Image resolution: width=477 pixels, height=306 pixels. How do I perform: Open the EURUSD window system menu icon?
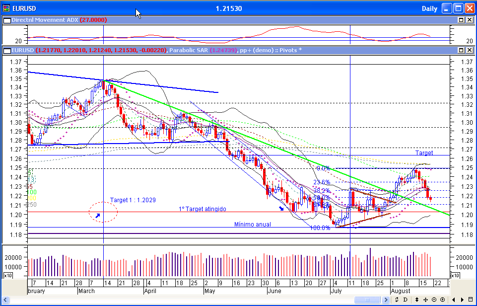6,8
